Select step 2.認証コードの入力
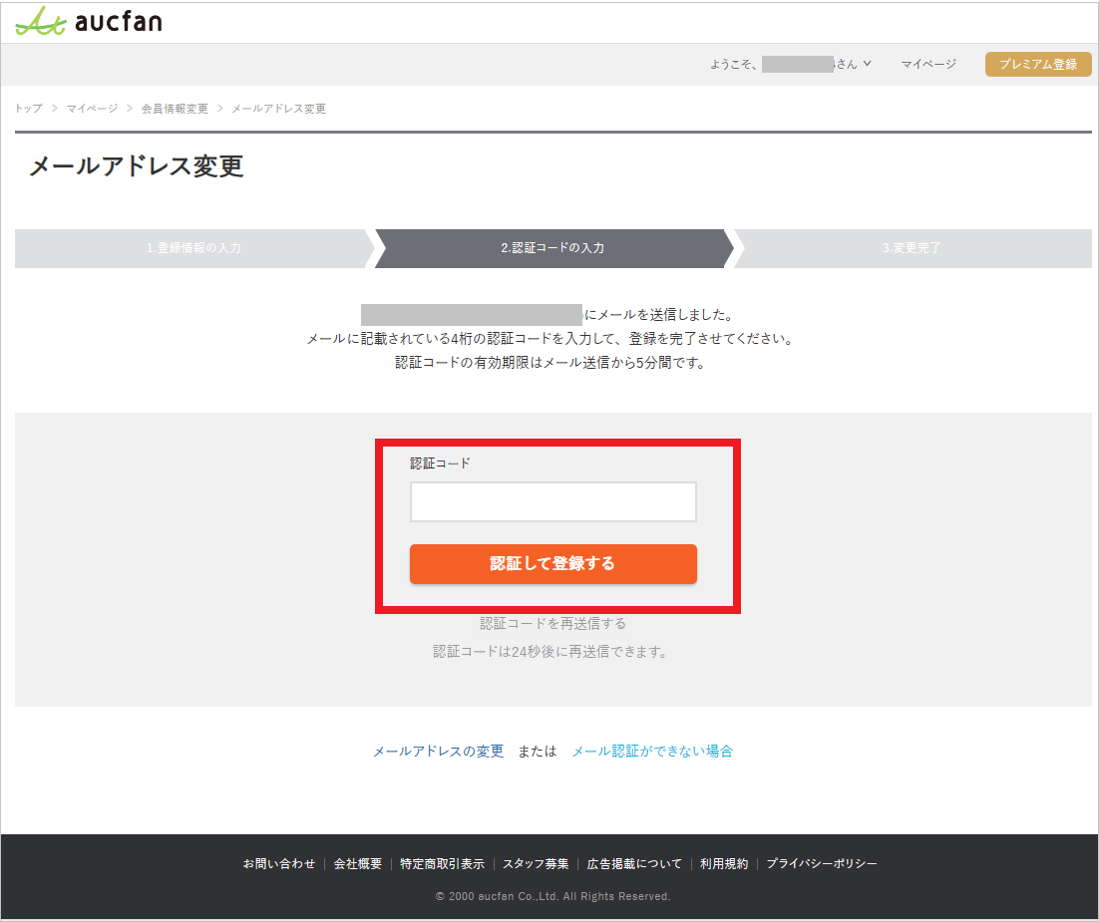Screen dimensions: 1099x922 tap(552, 248)
